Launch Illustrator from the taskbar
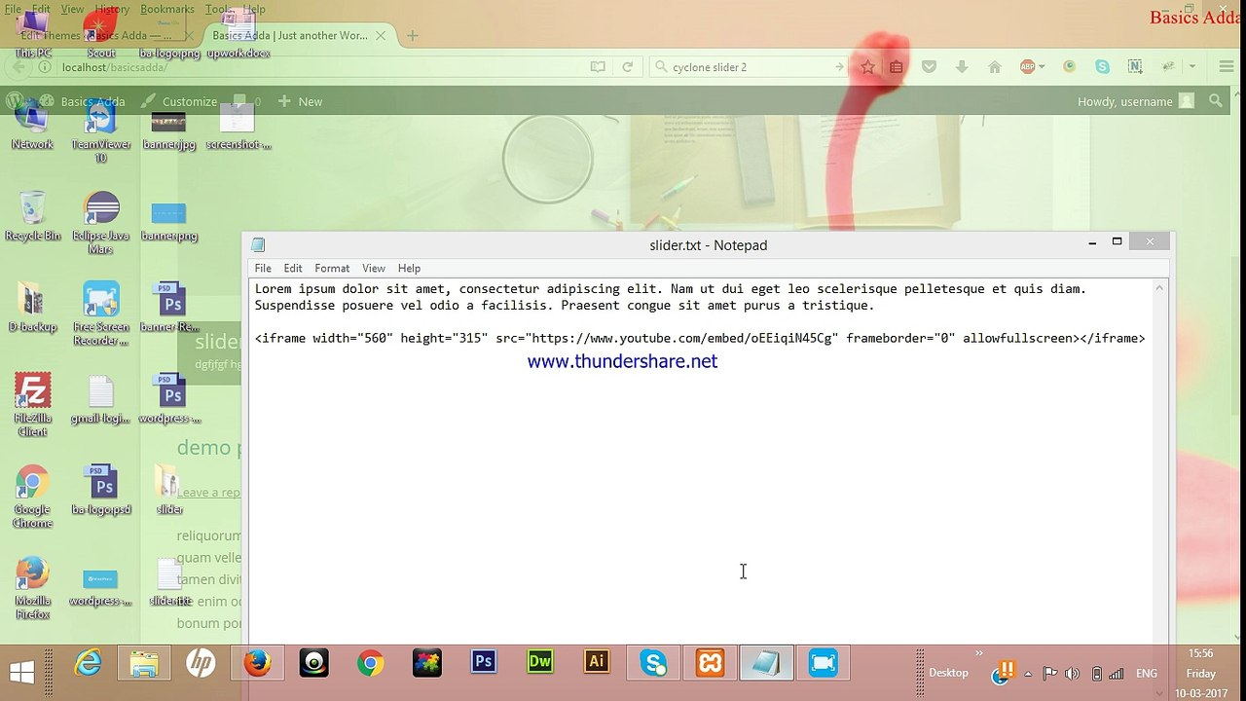This screenshot has width=1246, height=701. tap(597, 664)
